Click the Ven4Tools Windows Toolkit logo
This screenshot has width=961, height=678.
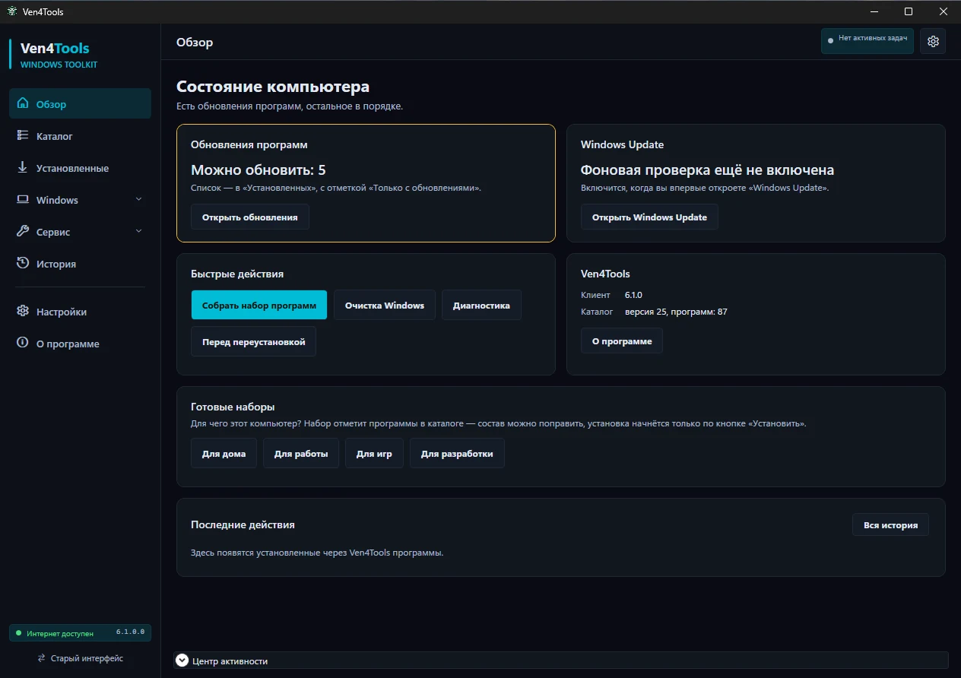59,55
